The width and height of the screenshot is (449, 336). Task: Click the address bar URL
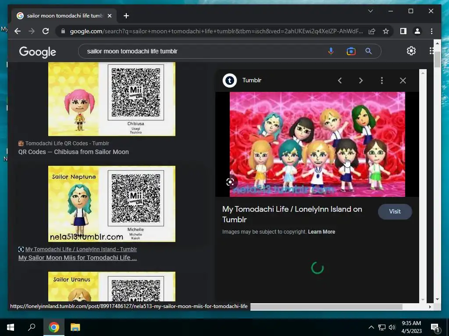(216, 31)
